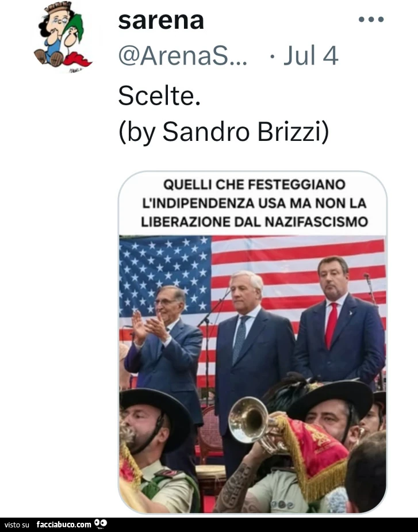Click the display name sarena
Image resolution: width=418 pixels, height=532 pixels.
tap(161, 20)
